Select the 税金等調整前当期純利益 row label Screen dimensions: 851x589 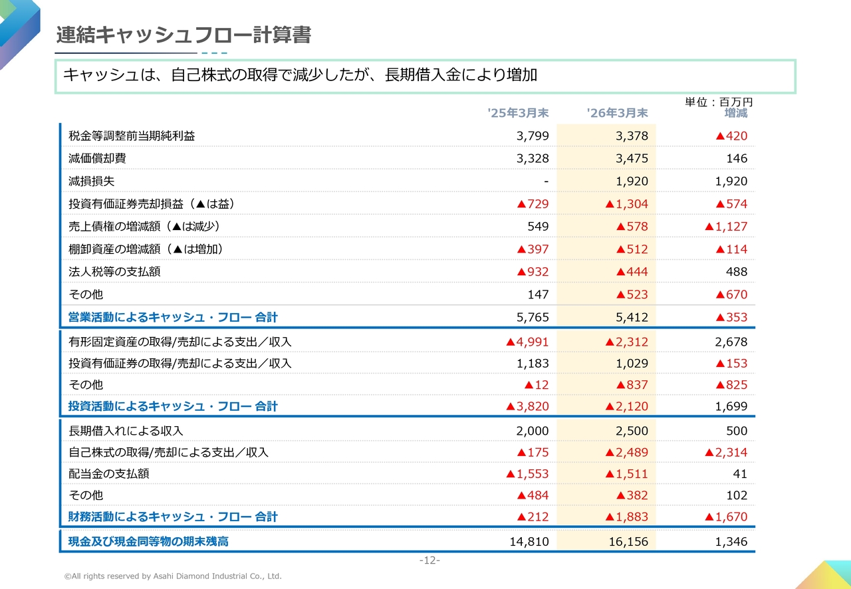point(132,136)
